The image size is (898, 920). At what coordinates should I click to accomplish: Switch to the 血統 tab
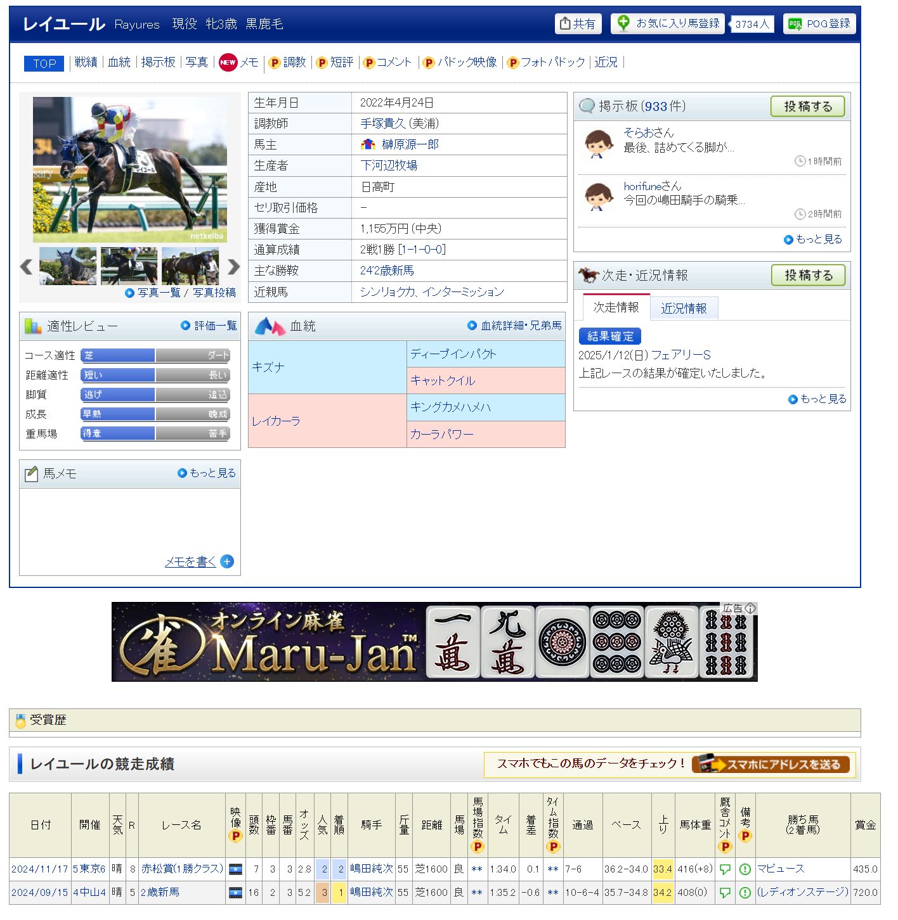coord(119,62)
